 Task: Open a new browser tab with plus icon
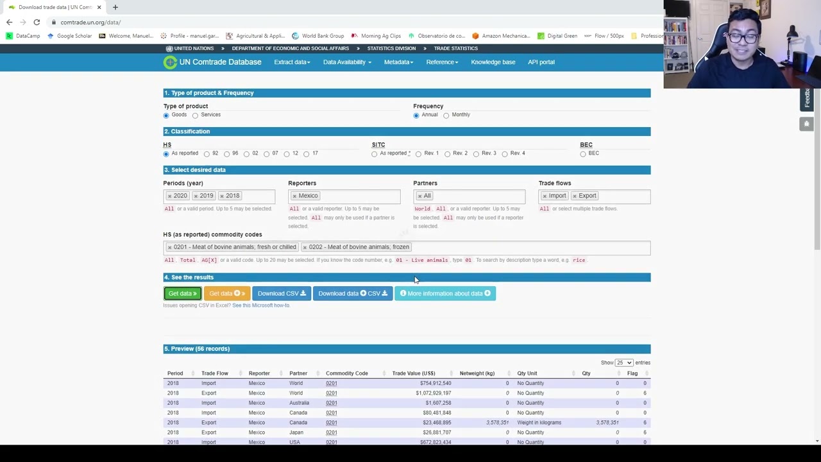point(115,7)
